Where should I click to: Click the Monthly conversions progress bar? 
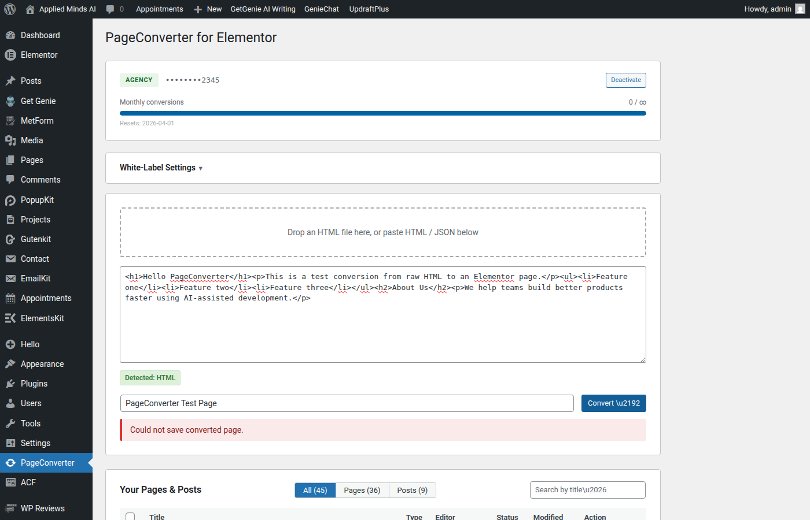tap(383, 113)
